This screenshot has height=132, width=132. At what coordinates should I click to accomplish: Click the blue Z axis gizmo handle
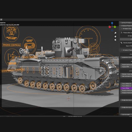(x=112, y=23)
